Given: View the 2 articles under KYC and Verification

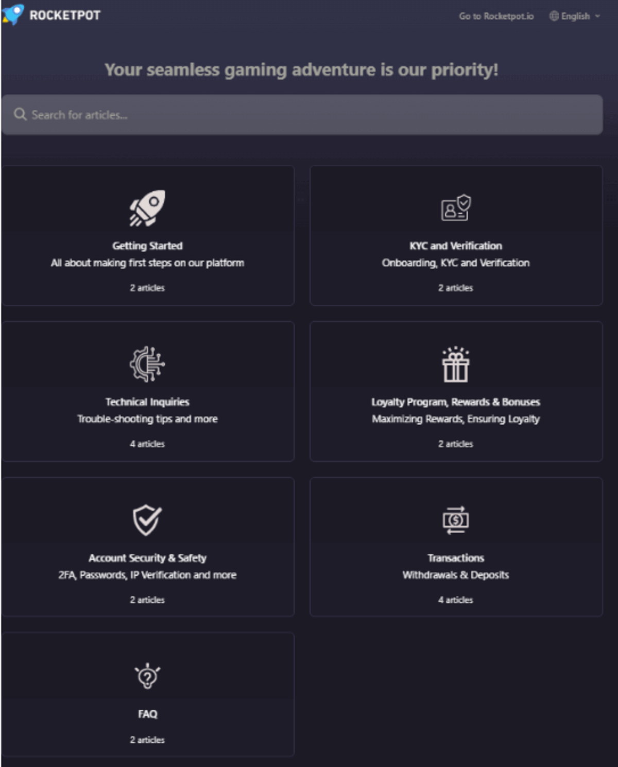Looking at the screenshot, I should coord(455,288).
